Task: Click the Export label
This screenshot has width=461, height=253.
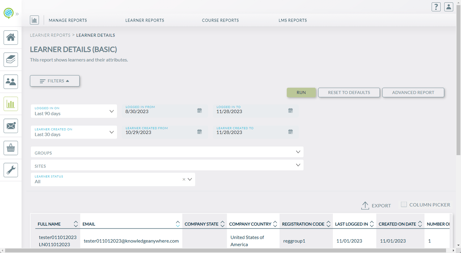Action: (x=381, y=205)
